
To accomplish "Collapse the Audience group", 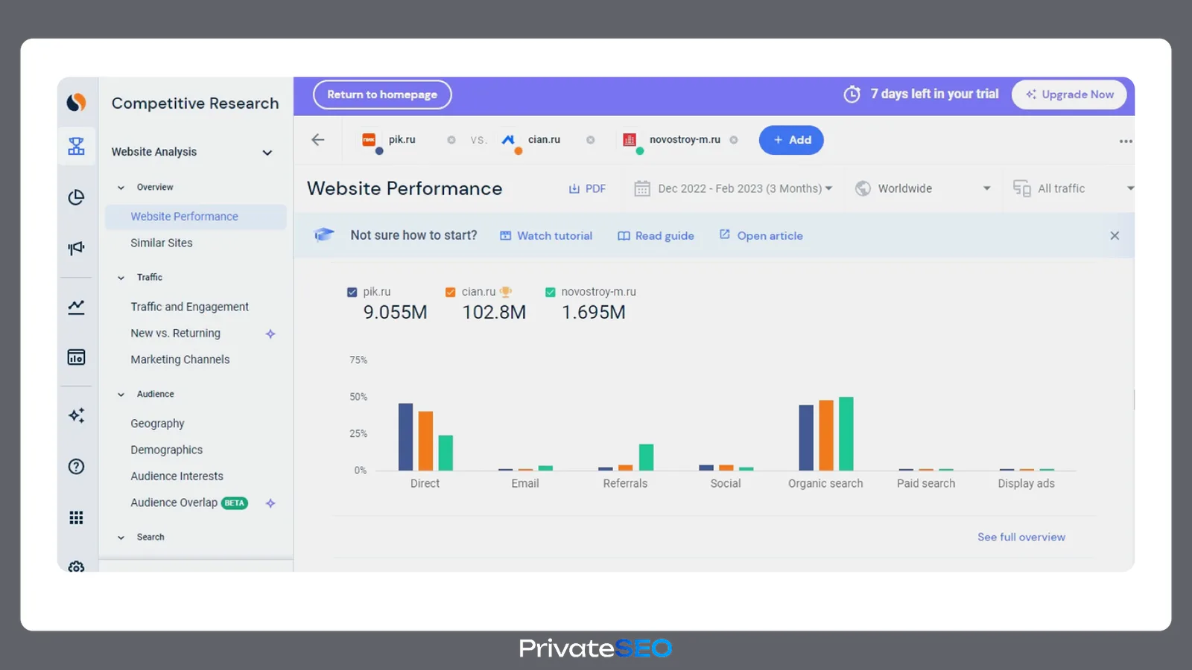I will [x=121, y=395].
